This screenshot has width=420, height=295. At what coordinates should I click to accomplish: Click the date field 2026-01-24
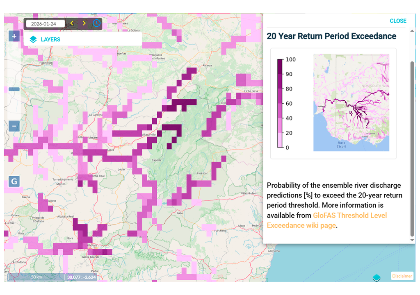45,24
